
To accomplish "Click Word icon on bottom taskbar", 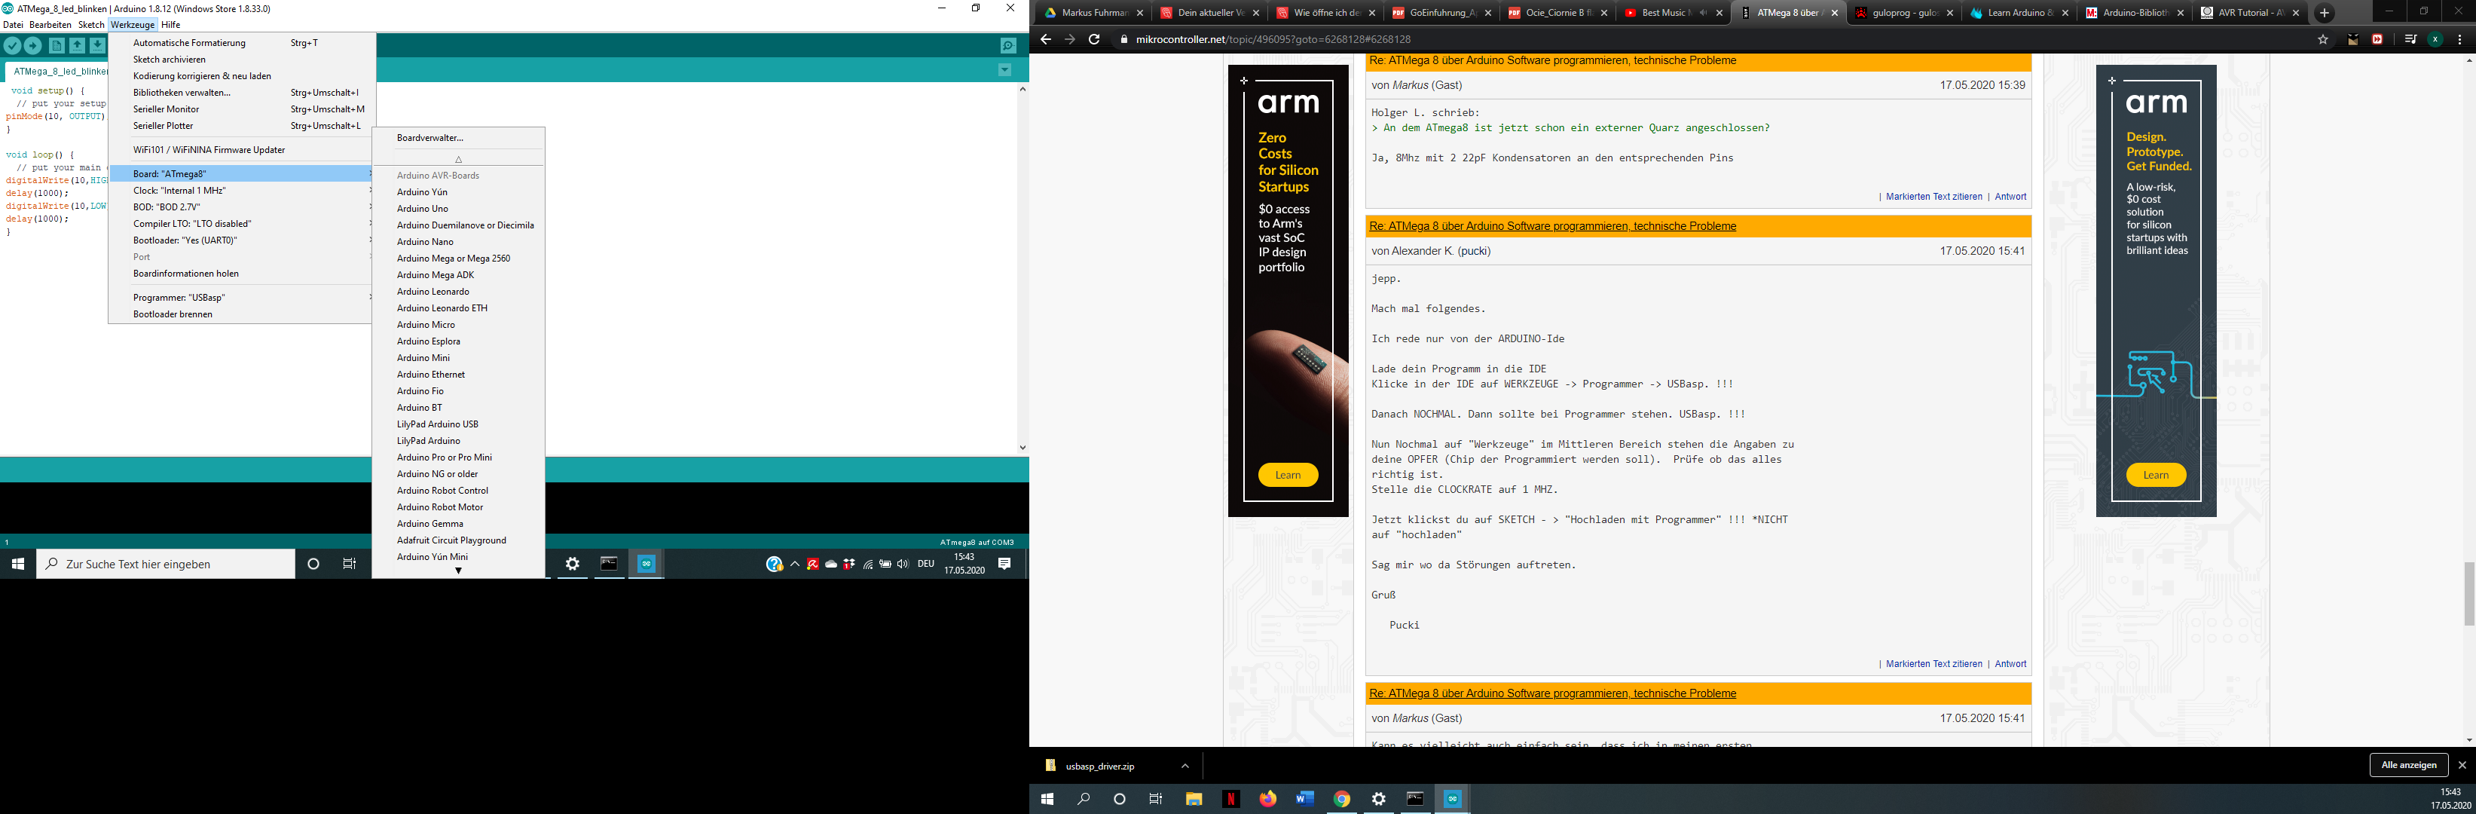I will click(x=1304, y=799).
